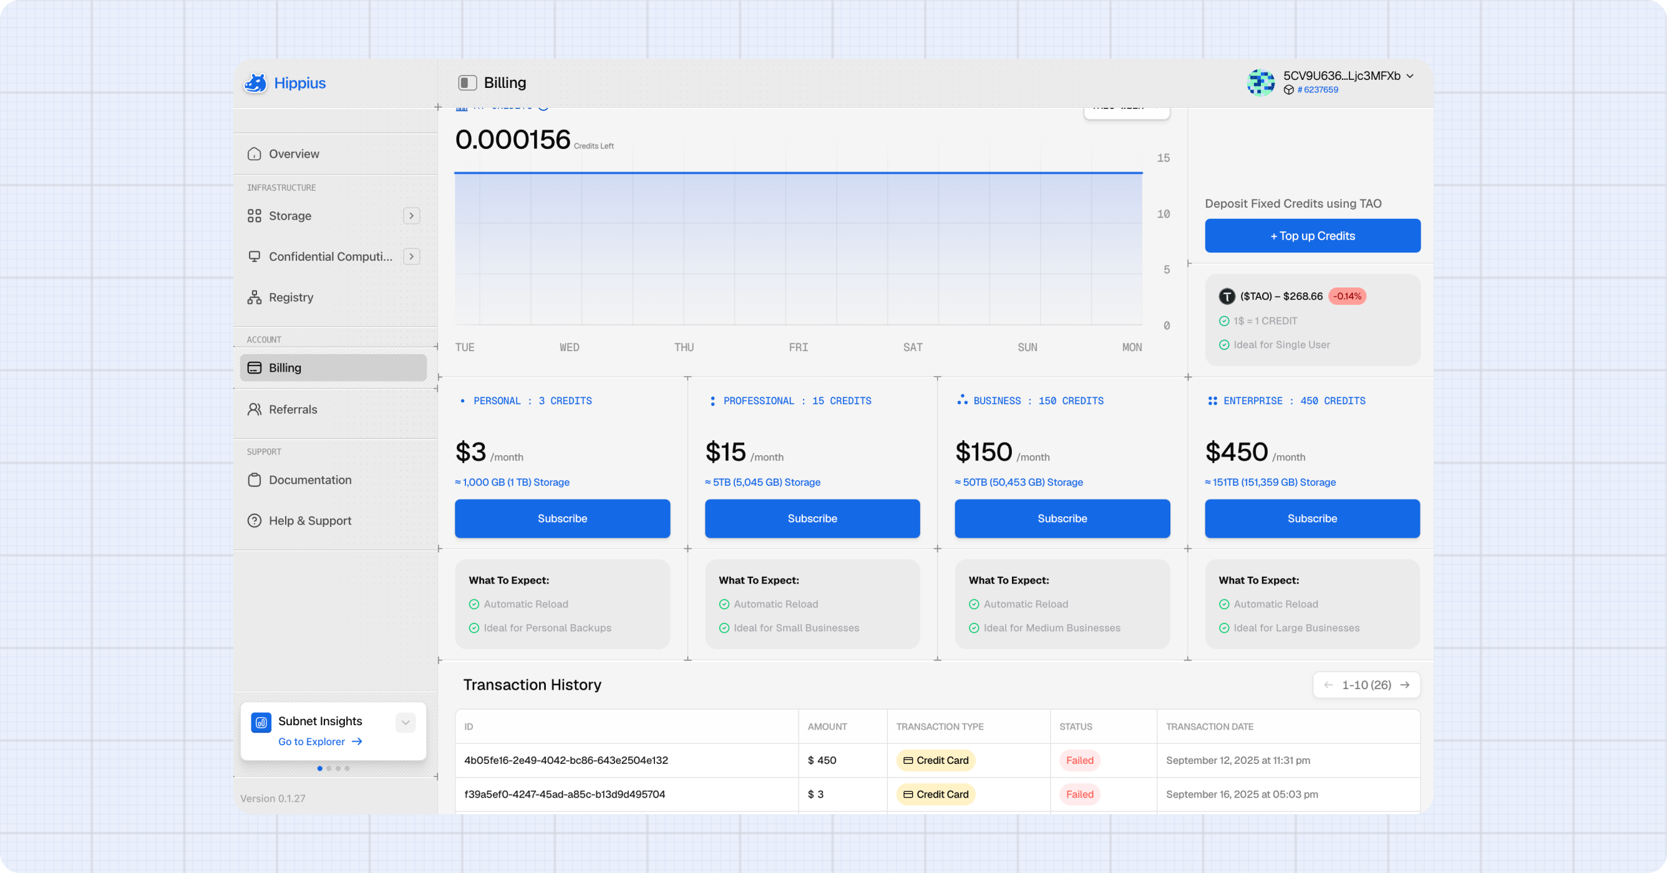Click Failed status in the $ 3 row

[1079, 794]
